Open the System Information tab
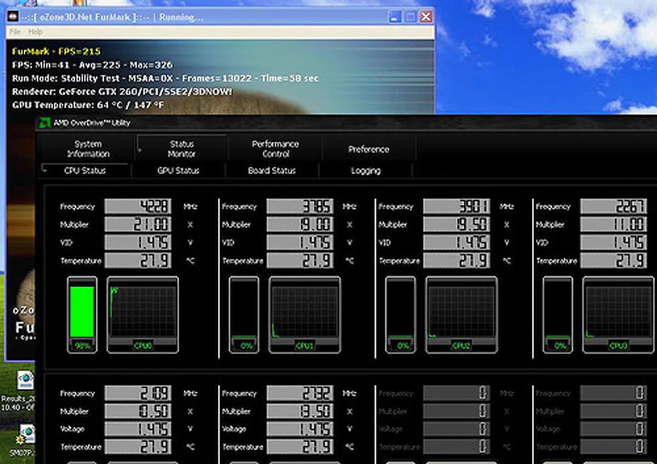Image resolution: width=657 pixels, height=464 pixels. pos(88,149)
